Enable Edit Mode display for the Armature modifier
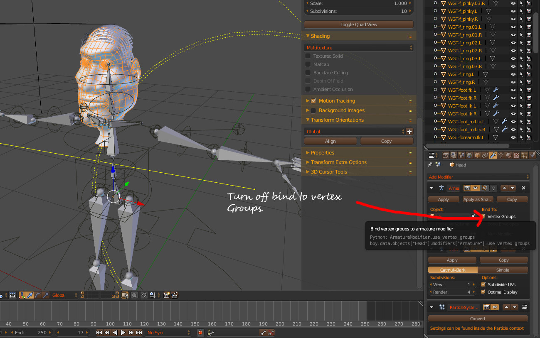The height and width of the screenshot is (338, 540). 485,188
